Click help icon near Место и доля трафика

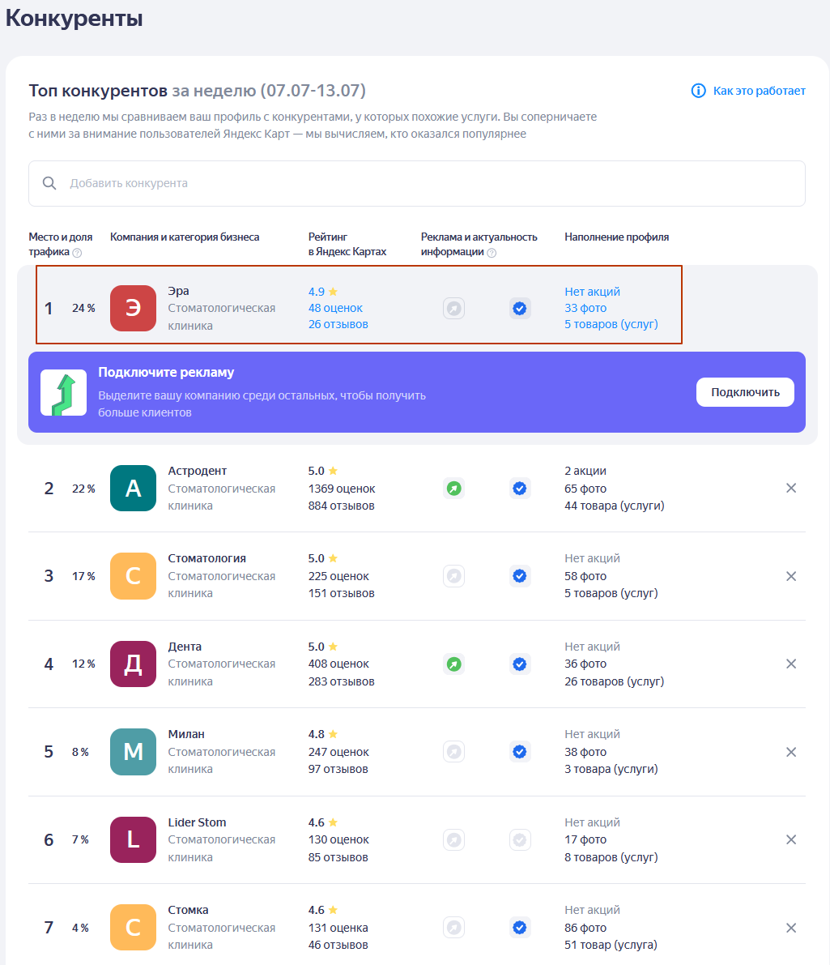click(x=77, y=252)
